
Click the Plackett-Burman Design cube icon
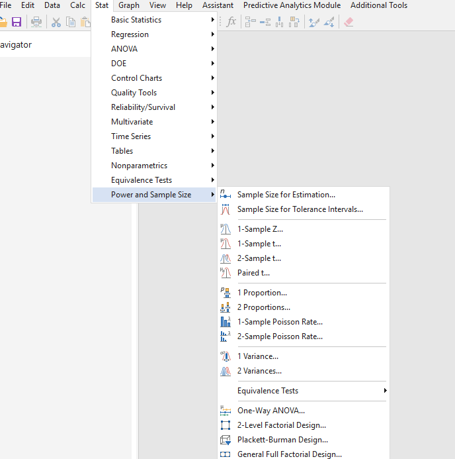tap(226, 440)
